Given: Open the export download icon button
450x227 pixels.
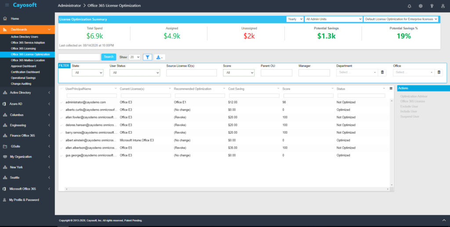Looking at the screenshot, I should tap(159, 57).
